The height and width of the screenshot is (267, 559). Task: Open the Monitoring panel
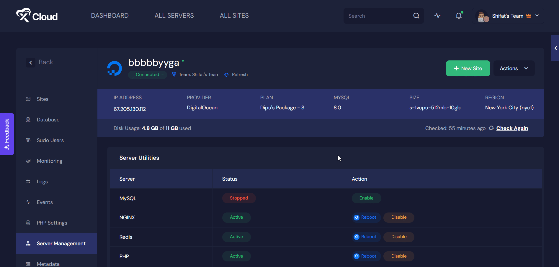[49, 161]
